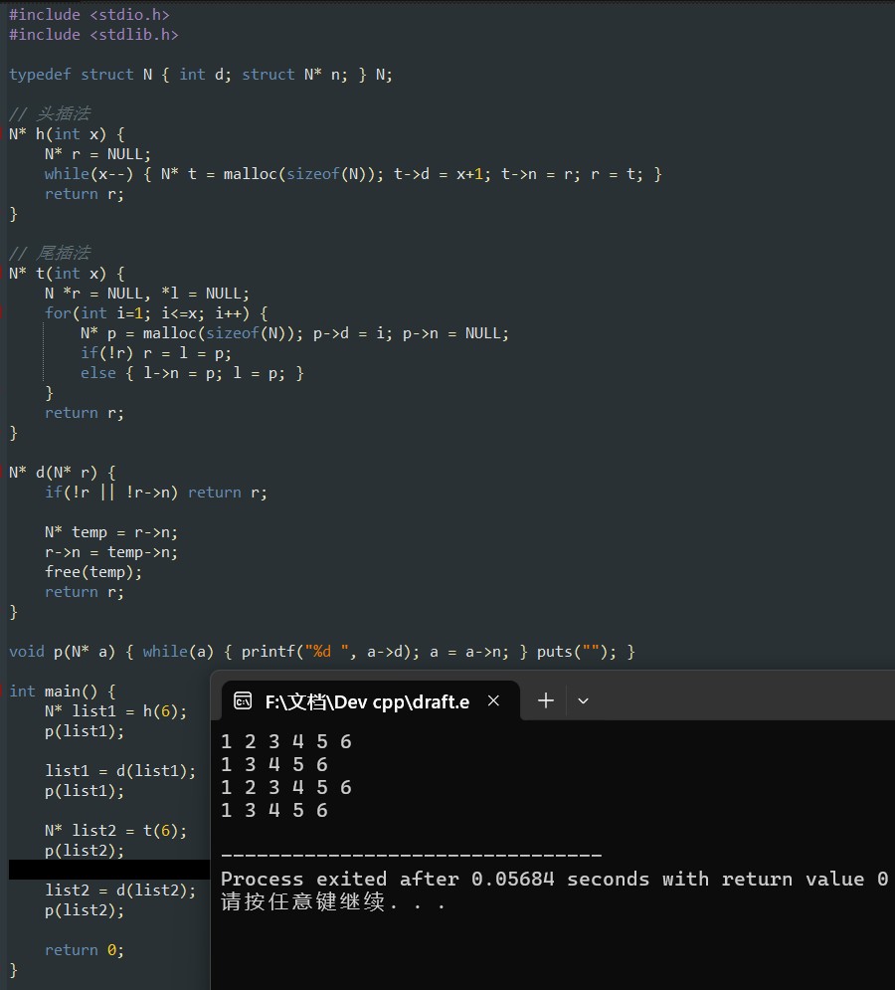Screen dimensions: 895x990
Task: Click the 'N* d(N* r) {' function header
Action: (63, 473)
